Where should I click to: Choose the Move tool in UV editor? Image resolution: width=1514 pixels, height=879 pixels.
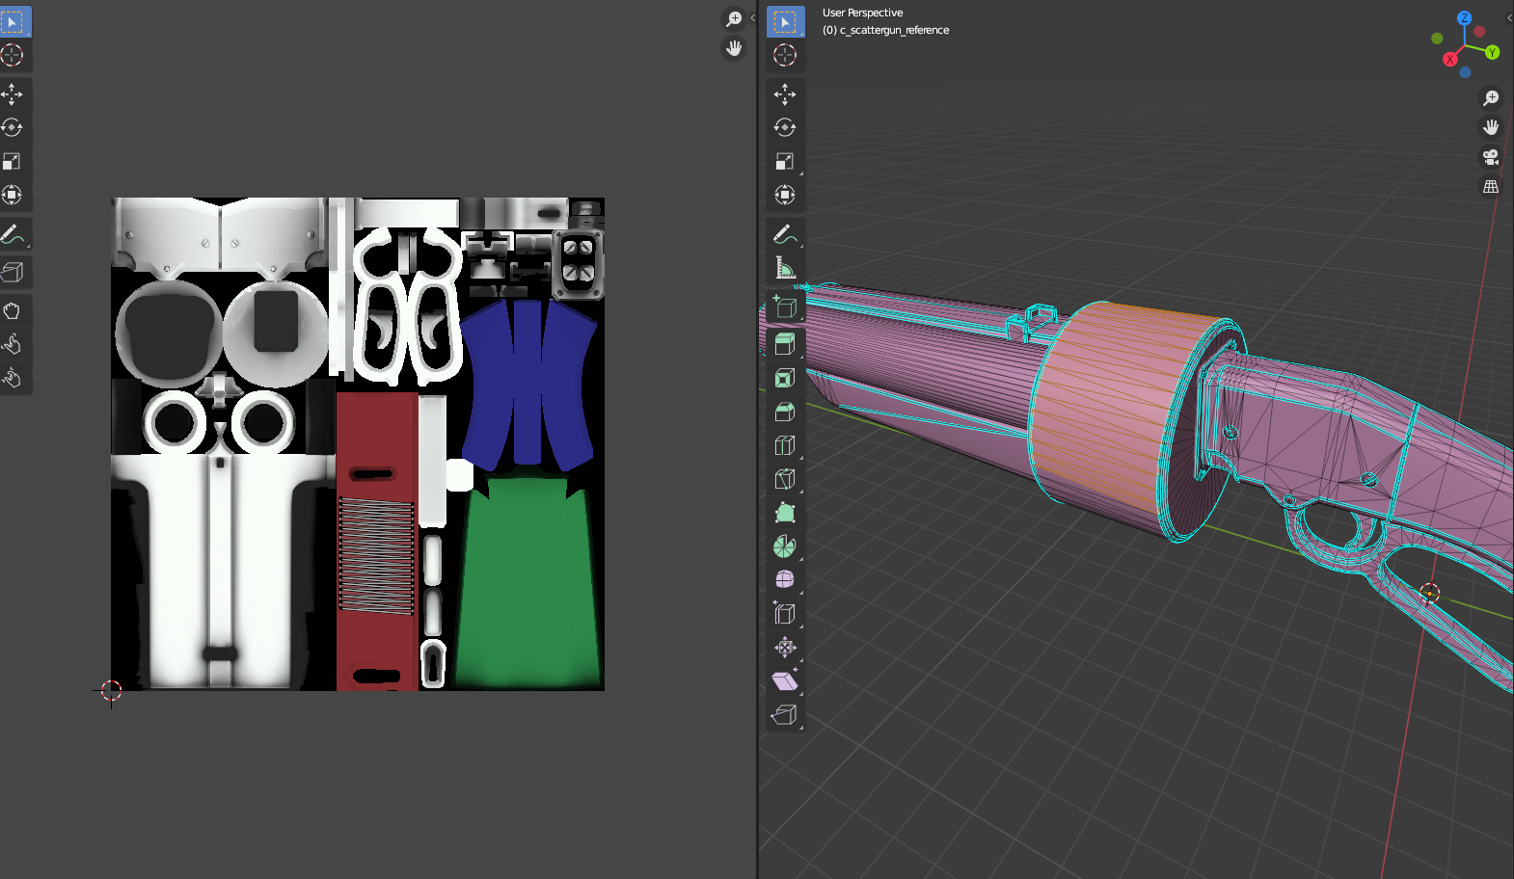coord(14,93)
